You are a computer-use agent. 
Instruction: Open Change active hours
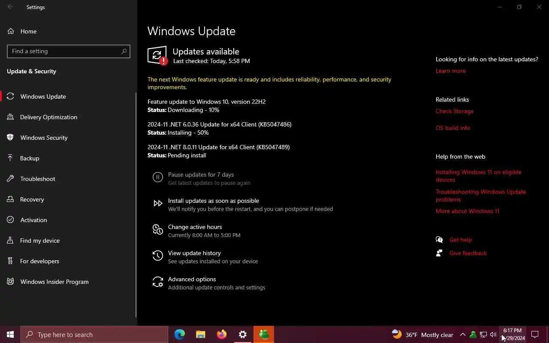[x=195, y=227]
